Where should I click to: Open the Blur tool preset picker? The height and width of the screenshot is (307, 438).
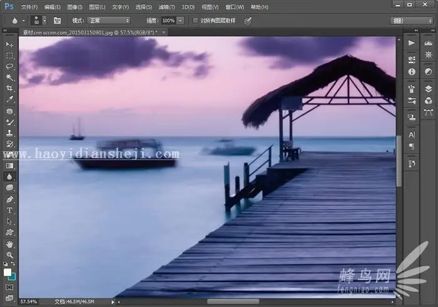coord(24,21)
